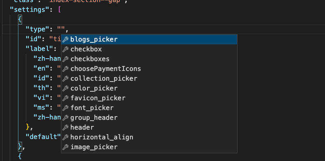The width and height of the screenshot is (325, 161).
Task: Click the wrench icon beside header
Action: (65, 127)
